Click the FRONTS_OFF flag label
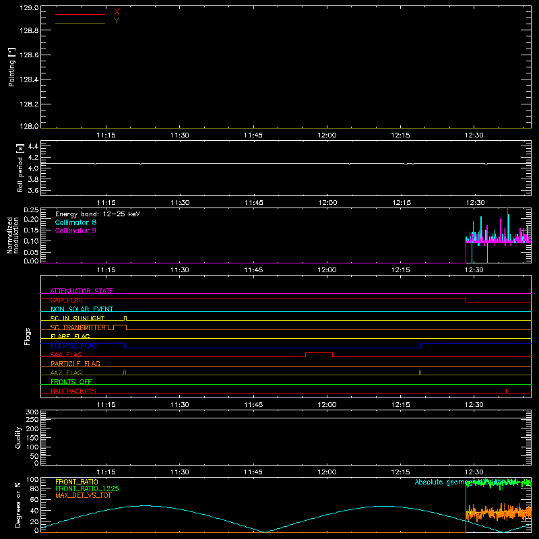This screenshot has height=539, width=539. click(71, 382)
